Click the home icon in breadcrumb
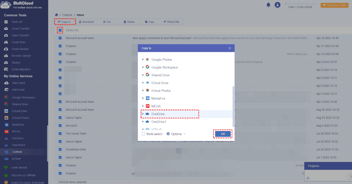This screenshot has width=352, height=184. [57, 15]
